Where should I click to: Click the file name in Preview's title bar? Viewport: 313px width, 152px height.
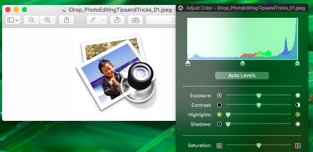[x=120, y=10]
